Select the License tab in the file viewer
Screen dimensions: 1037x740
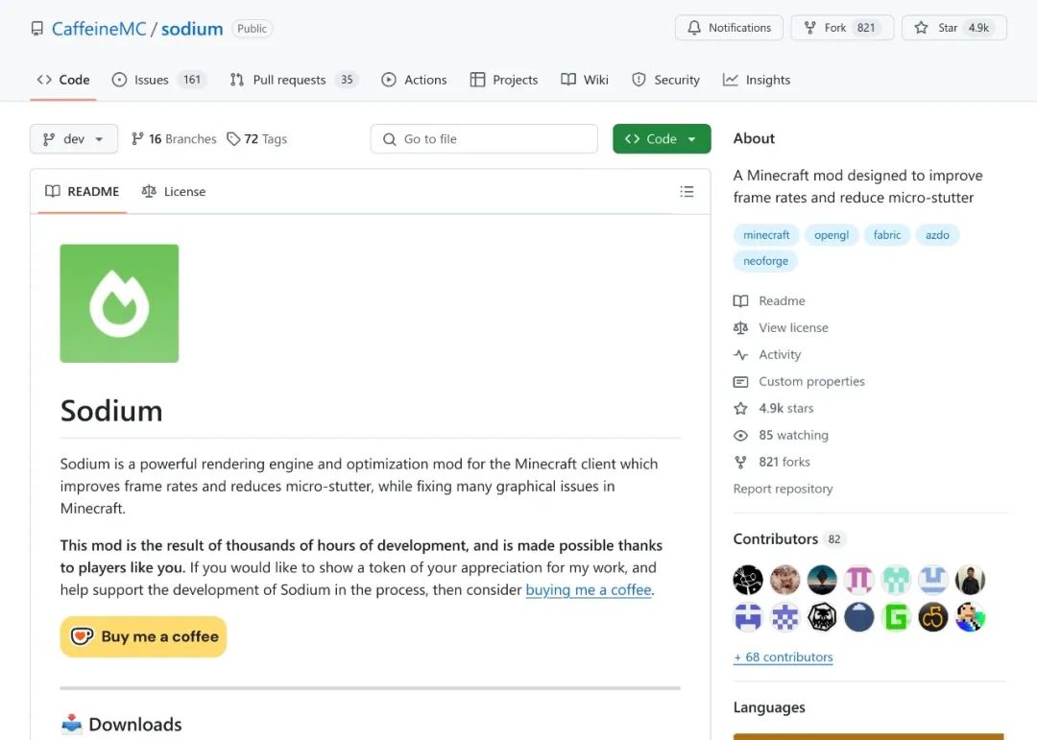[174, 191]
